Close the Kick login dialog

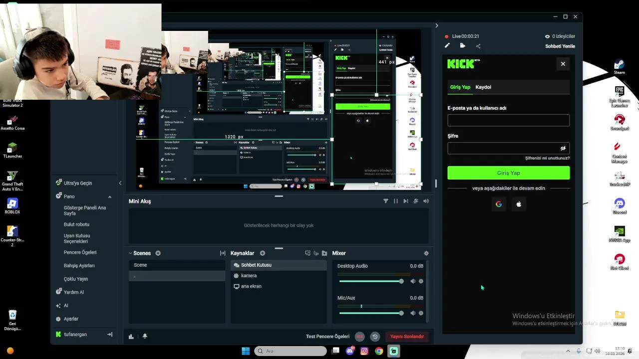563,64
